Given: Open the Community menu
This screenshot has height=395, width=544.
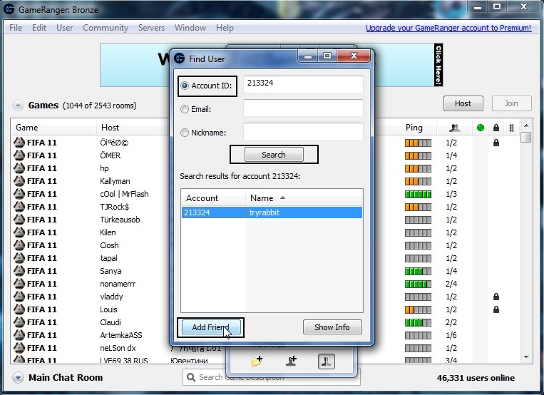Looking at the screenshot, I should [x=106, y=28].
